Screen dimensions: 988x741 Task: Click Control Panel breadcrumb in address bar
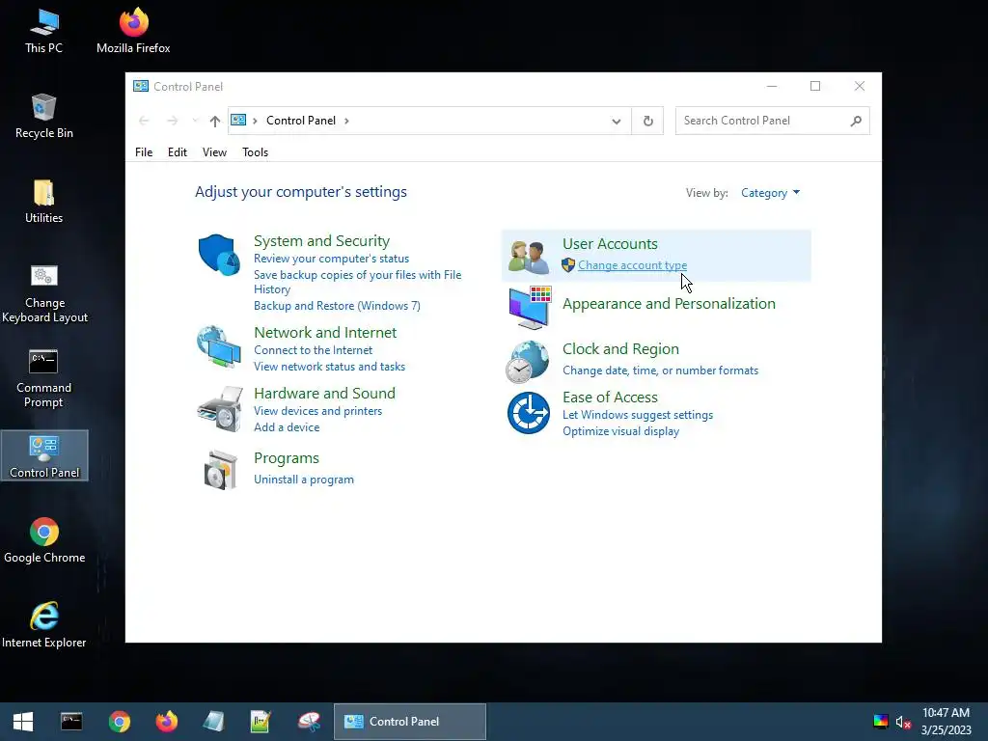tap(301, 121)
